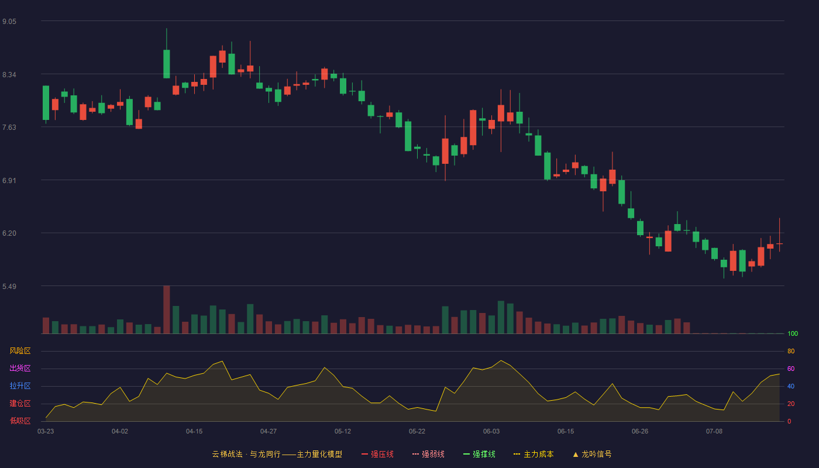Click the 拉升区 zone label
Viewport: 819px width, 468px height.
(x=20, y=386)
